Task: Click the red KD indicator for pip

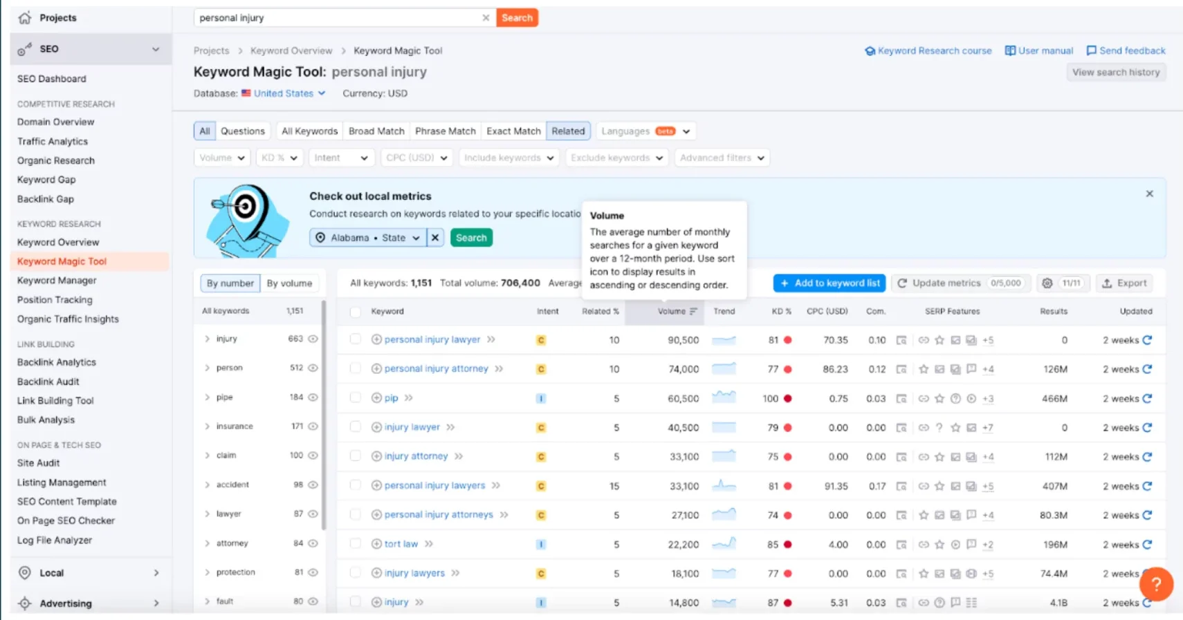Action: 787,399
